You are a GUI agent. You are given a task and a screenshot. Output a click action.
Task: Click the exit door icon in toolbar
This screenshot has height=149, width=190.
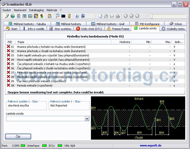tap(83, 16)
